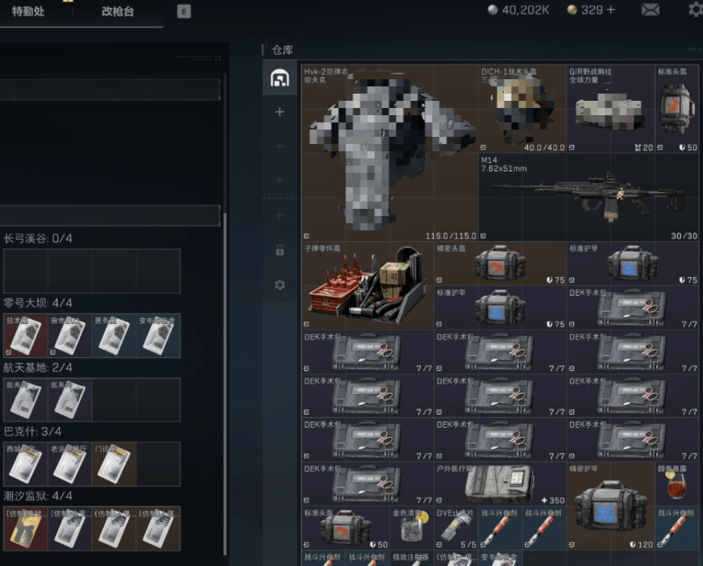The image size is (703, 566).
Task: Click the locked storage slot padlock icon
Action: (279, 251)
